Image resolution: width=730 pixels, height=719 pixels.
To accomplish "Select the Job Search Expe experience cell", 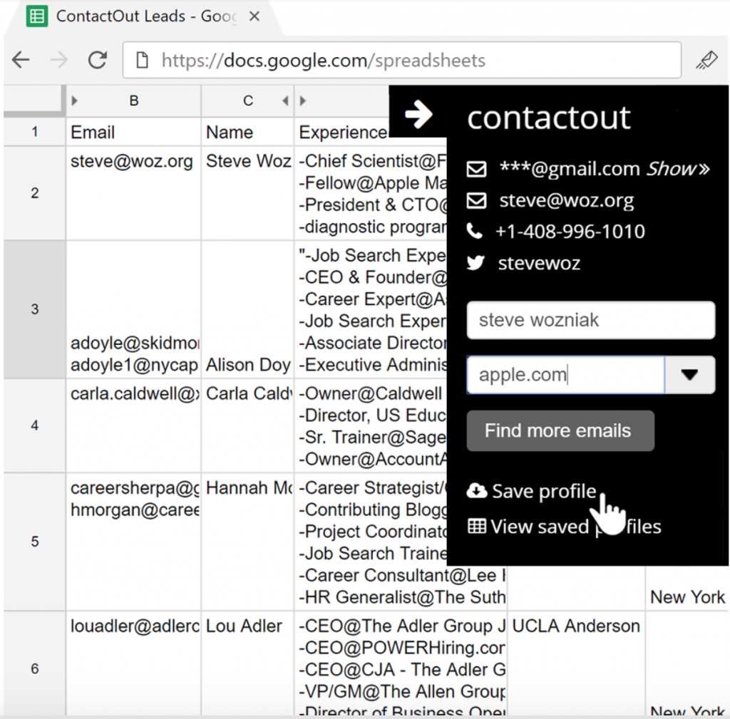I will click(371, 309).
